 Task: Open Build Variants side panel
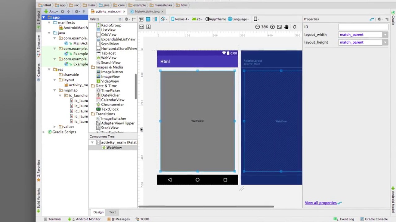click(39, 200)
